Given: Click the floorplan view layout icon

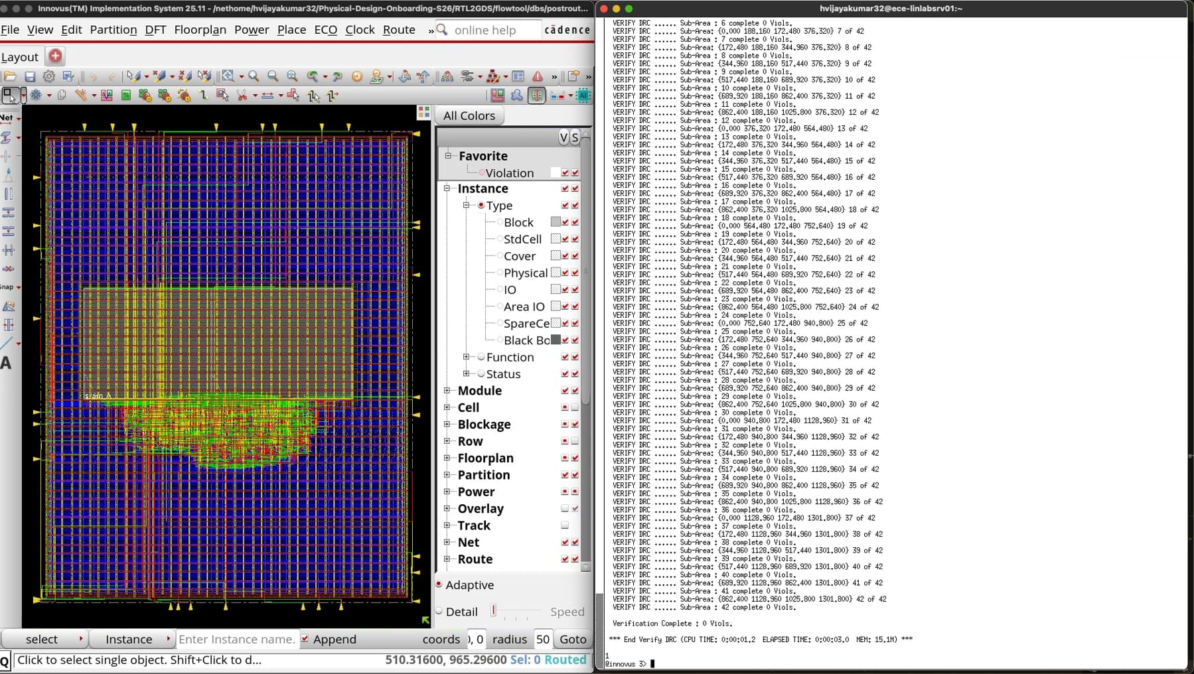Looking at the screenshot, I should click(x=497, y=96).
